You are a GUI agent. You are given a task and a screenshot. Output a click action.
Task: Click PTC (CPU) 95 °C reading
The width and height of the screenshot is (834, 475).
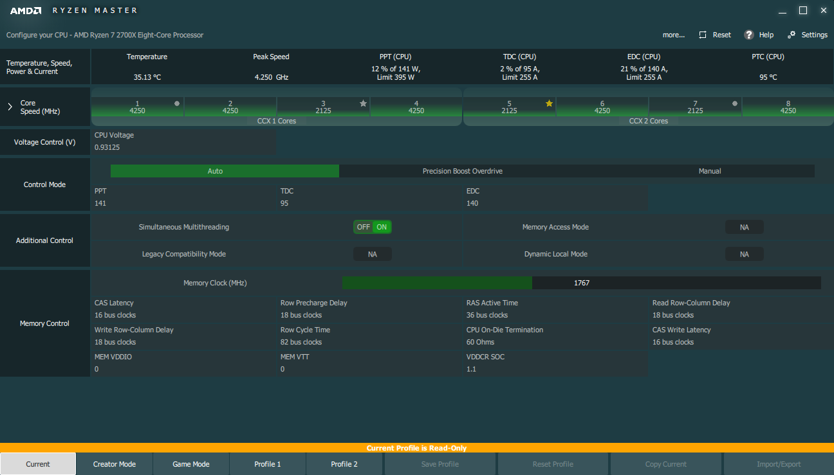point(768,77)
